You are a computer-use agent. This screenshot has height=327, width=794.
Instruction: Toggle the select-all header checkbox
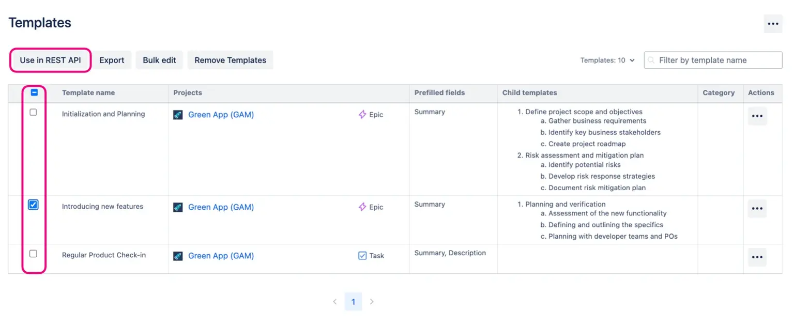click(x=34, y=92)
